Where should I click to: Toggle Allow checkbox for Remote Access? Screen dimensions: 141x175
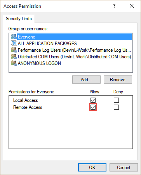point(93,107)
